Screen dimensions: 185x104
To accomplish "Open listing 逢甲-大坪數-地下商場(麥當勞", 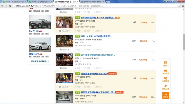I will [96, 36].
